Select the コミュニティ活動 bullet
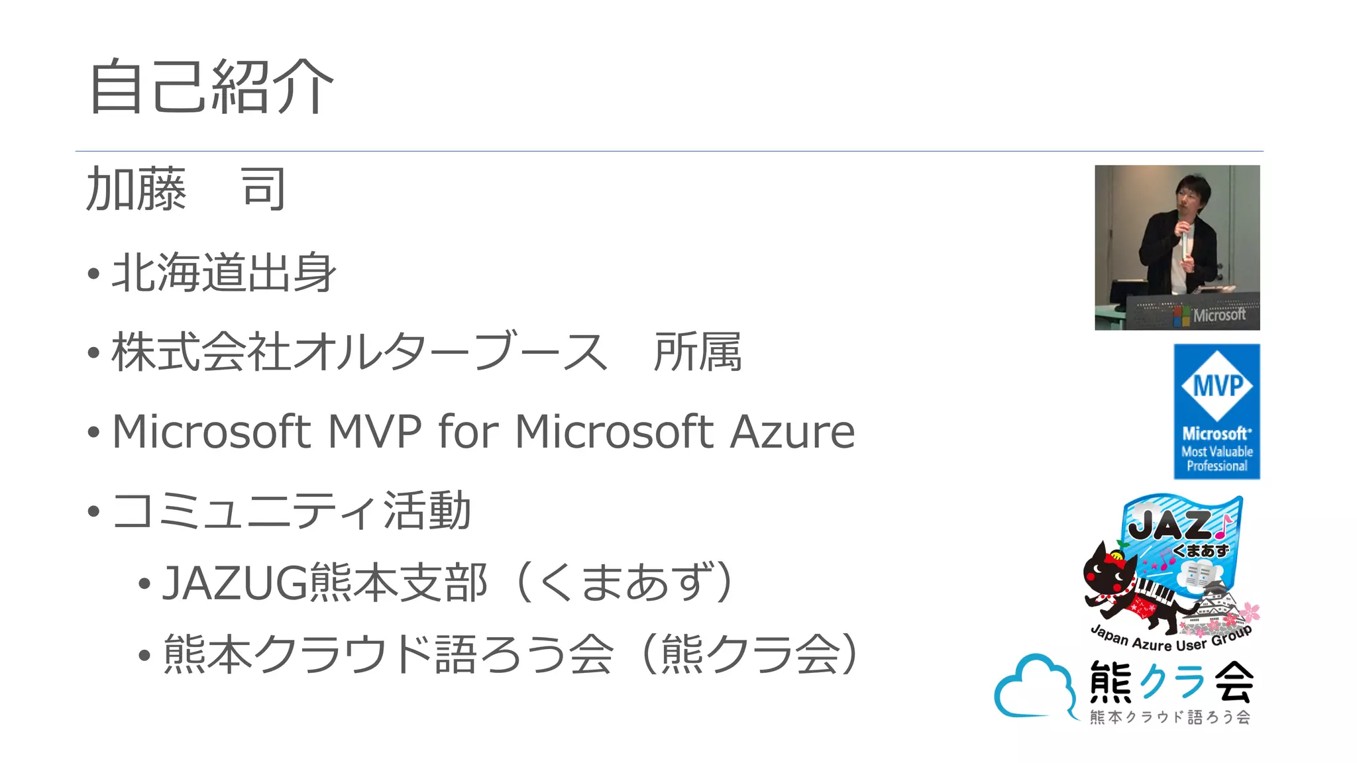Viewport: 1357px width, 763px height. pos(292,511)
